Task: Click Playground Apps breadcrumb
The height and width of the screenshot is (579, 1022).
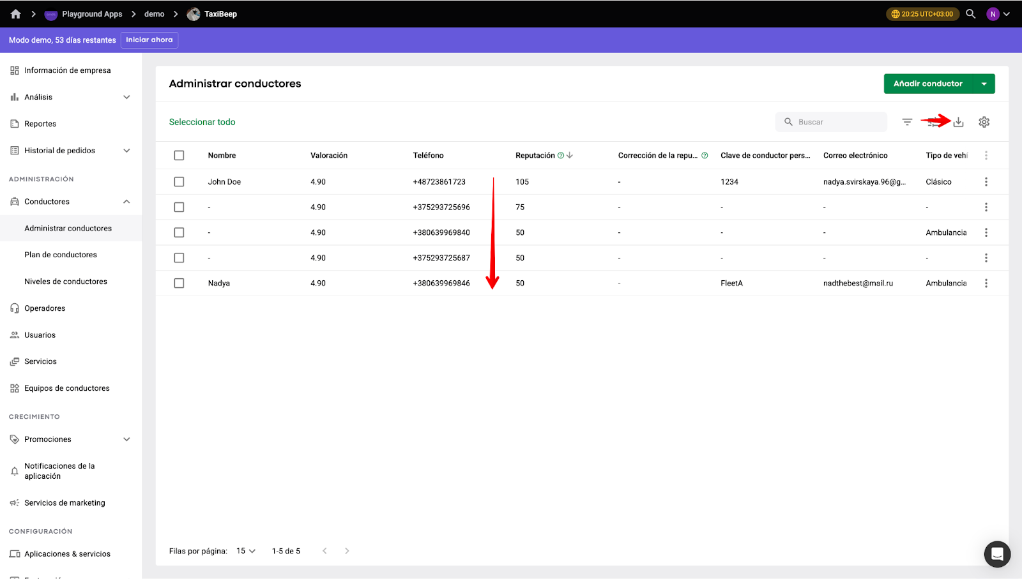Action: (x=92, y=14)
